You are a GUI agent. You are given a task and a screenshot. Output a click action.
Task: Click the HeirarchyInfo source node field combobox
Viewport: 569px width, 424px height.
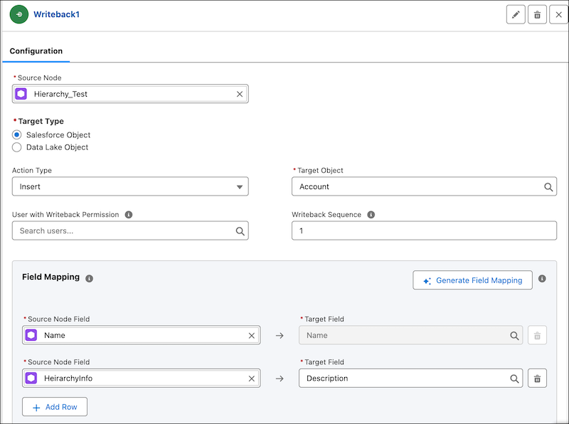(141, 378)
